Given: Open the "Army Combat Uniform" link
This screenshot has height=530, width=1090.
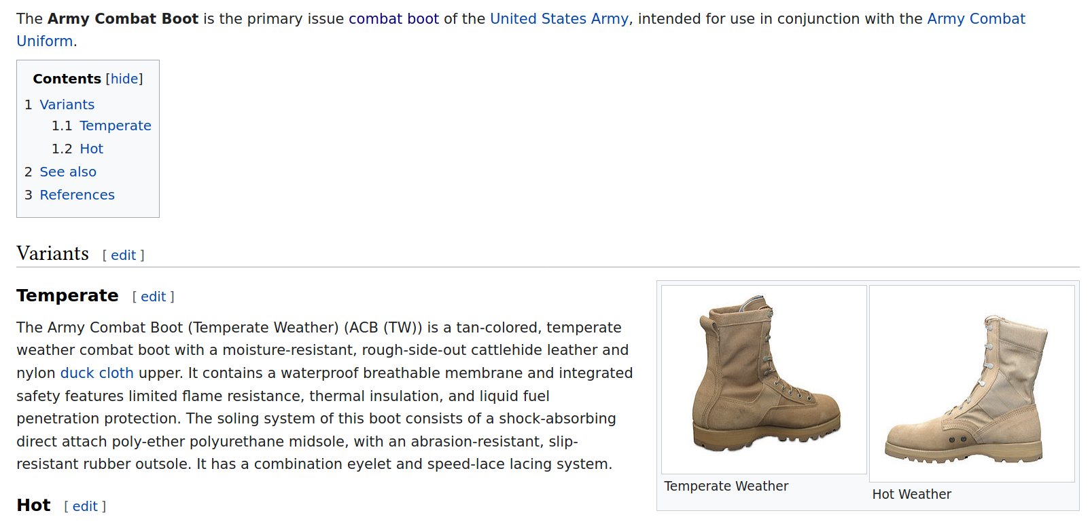Looking at the screenshot, I should tap(975, 19).
